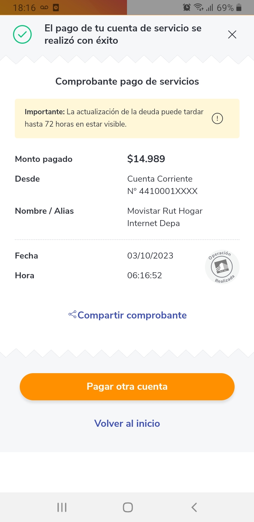
Task: Tap the paid amount $14.989
Action: (x=146, y=159)
